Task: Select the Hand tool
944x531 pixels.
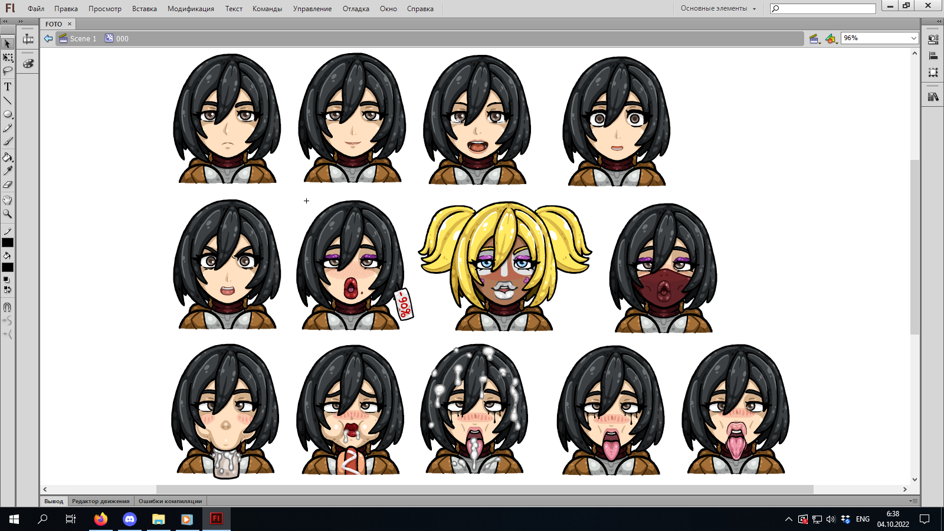Action: pyautogui.click(x=8, y=200)
